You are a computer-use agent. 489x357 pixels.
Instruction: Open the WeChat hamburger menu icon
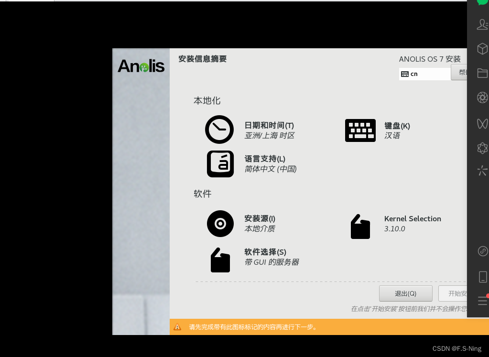[483, 300]
